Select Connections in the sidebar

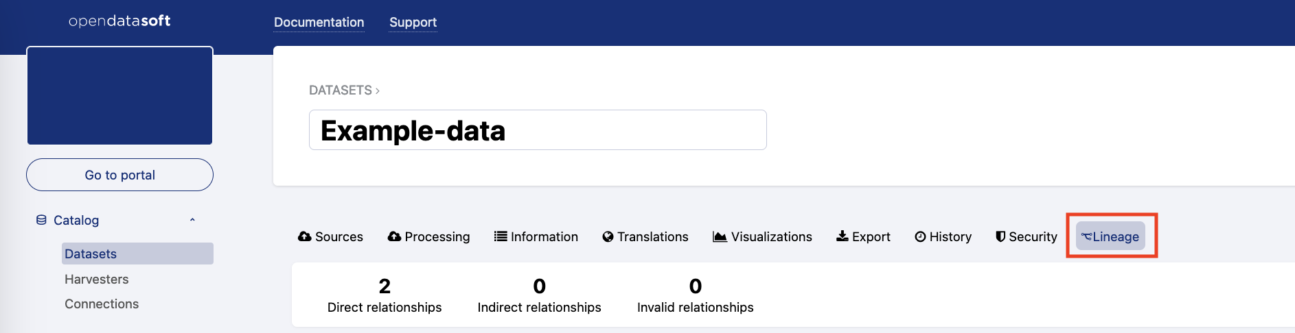102,304
